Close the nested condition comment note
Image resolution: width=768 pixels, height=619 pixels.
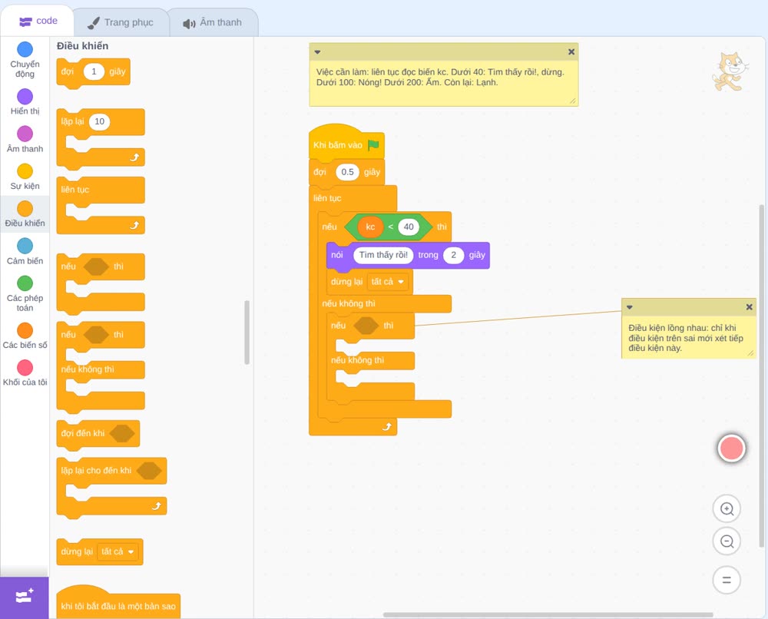749,307
